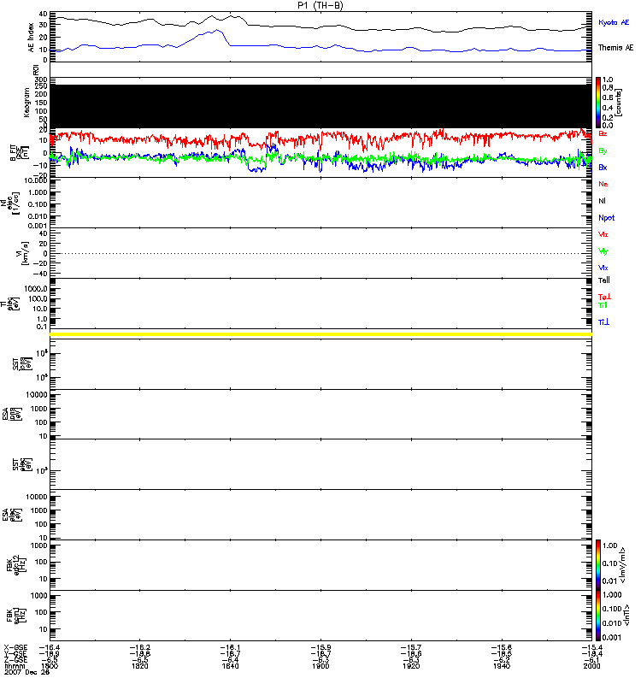
Task: Click the 1840 time tick label
Action: (230, 666)
